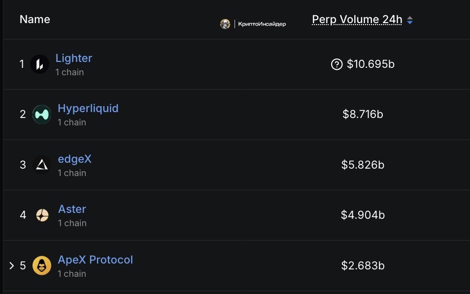
Task: Click the Hyperliquid protocol logo icon
Action: pyautogui.click(x=42, y=115)
